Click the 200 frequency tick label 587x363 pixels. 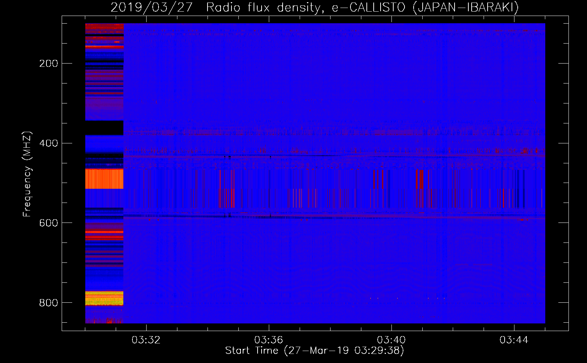(49, 64)
